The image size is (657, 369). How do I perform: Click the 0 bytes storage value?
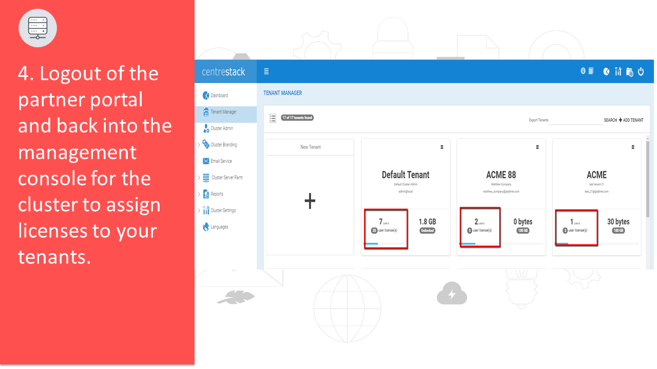click(x=523, y=222)
